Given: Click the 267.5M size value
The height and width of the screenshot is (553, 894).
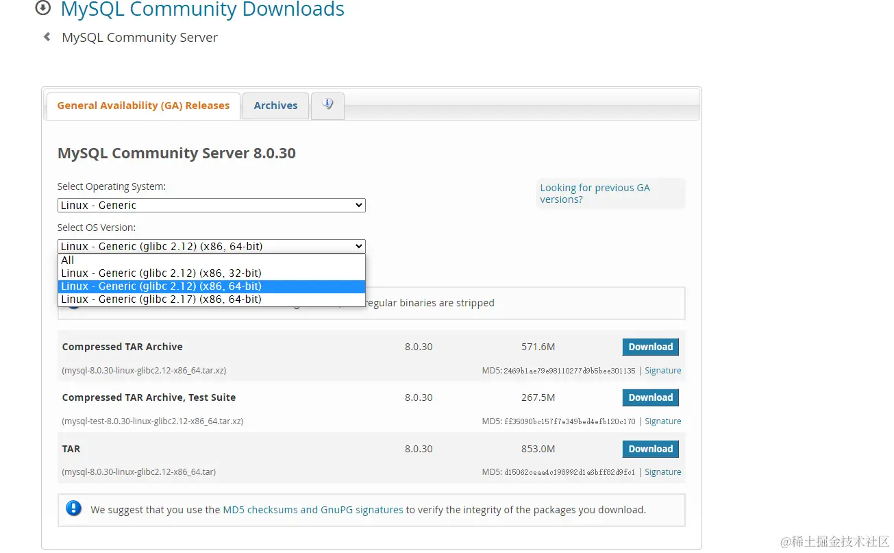Looking at the screenshot, I should click(538, 397).
